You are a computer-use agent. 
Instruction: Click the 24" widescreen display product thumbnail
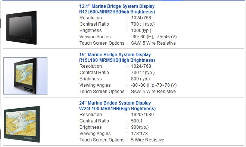(x=22, y=124)
